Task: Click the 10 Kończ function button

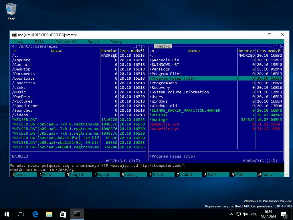Action: tap(270, 174)
